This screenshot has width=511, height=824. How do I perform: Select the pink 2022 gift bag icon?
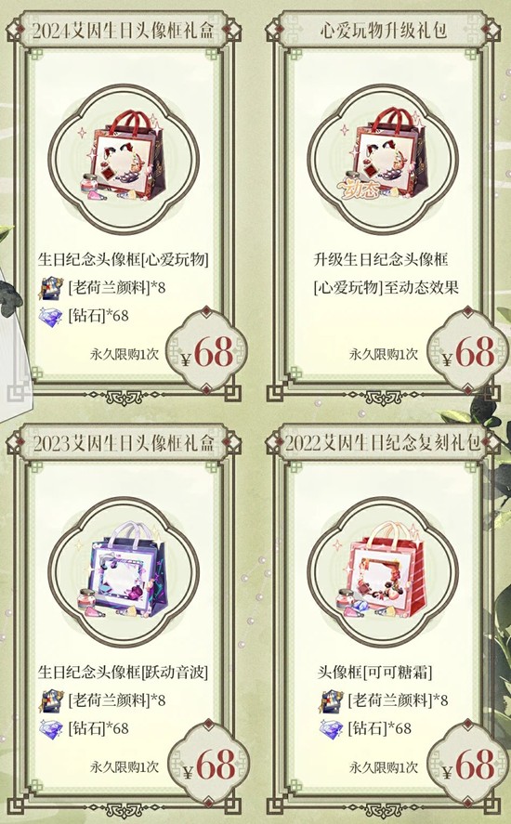pos(383,571)
